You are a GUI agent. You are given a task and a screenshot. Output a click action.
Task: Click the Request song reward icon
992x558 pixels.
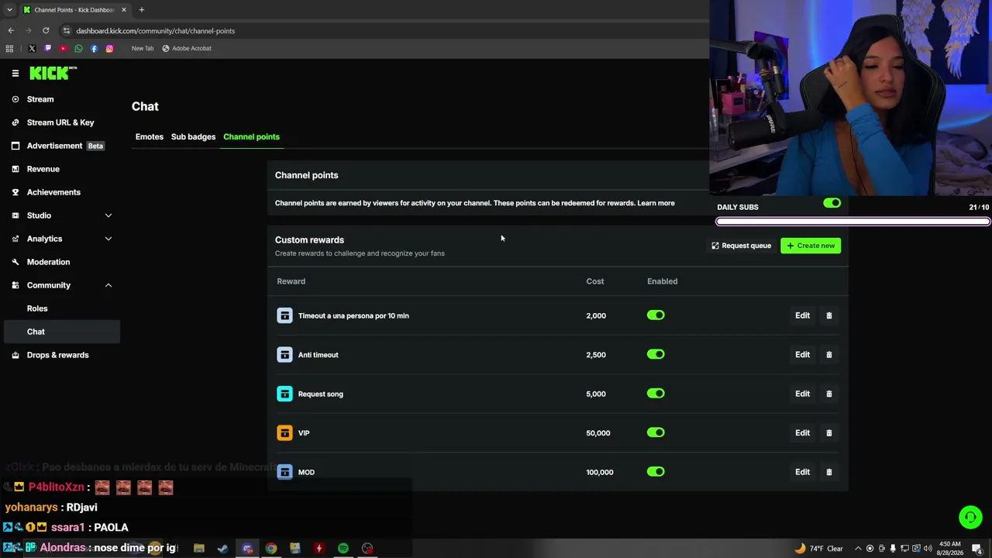(284, 394)
